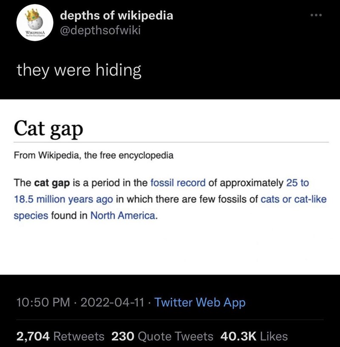Follow the "cats" link
The image size is (340, 347).
click(270, 199)
